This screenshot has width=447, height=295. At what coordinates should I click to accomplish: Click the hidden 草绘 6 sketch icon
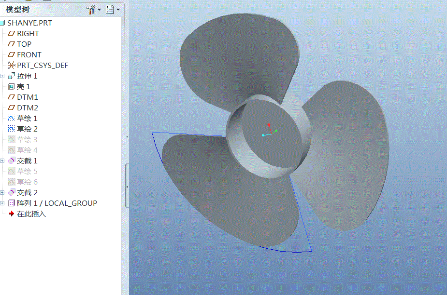pos(12,182)
